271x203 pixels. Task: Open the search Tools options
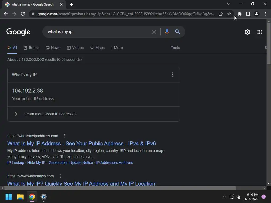[175, 48]
